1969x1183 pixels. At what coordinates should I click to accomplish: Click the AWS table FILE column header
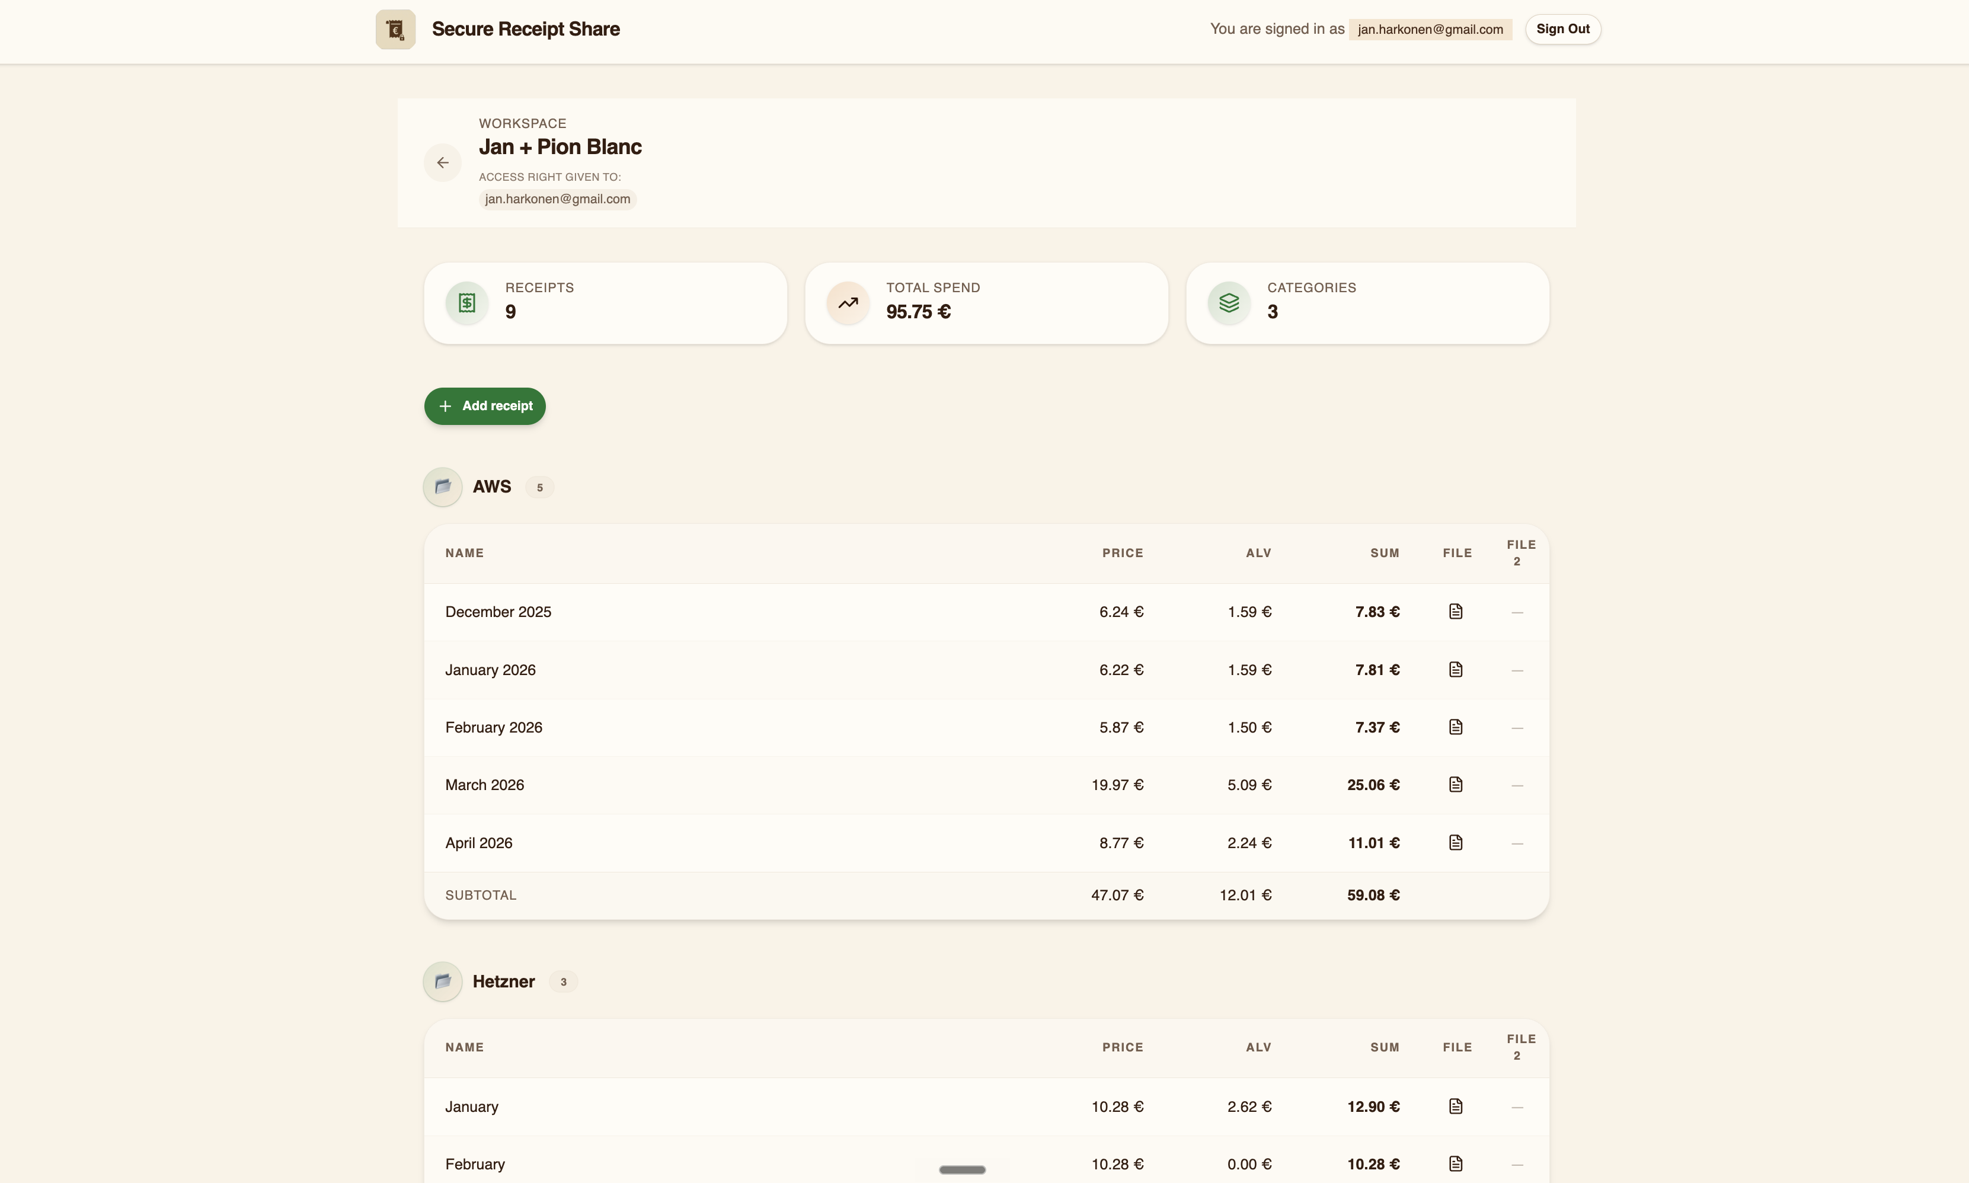click(1457, 553)
